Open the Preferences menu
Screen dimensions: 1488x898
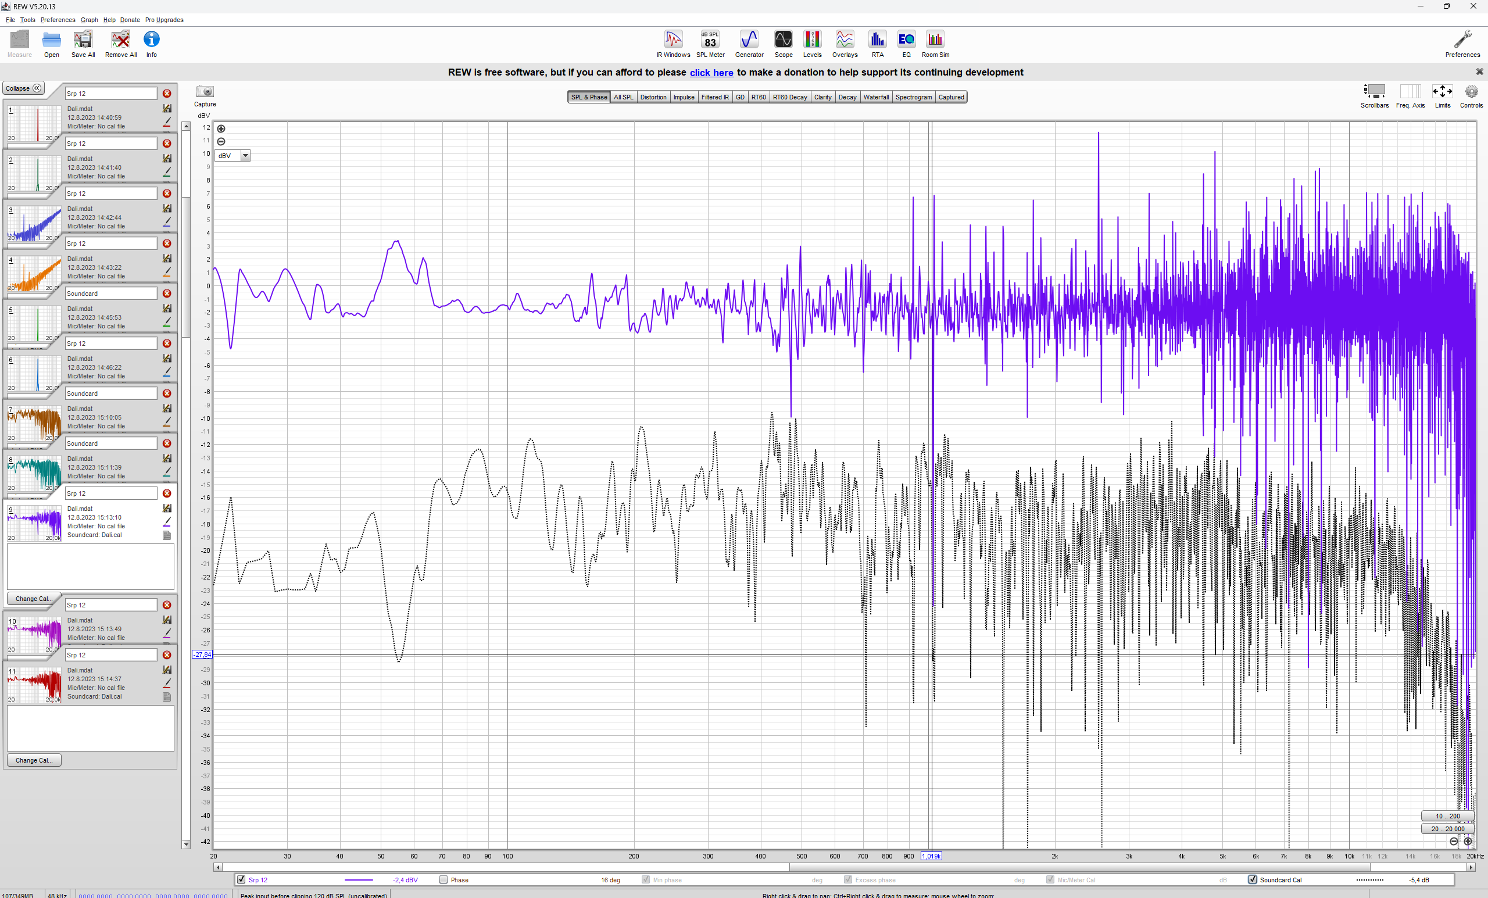[58, 20]
